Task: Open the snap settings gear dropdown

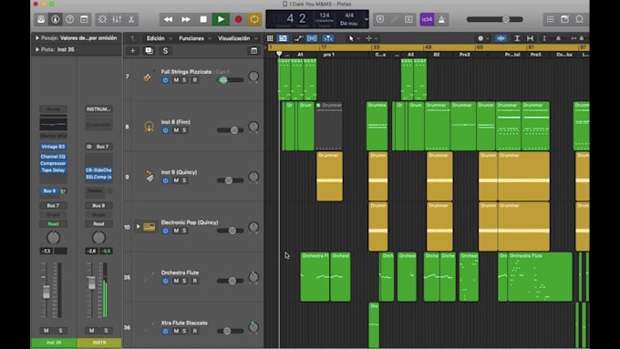Action: point(483,38)
